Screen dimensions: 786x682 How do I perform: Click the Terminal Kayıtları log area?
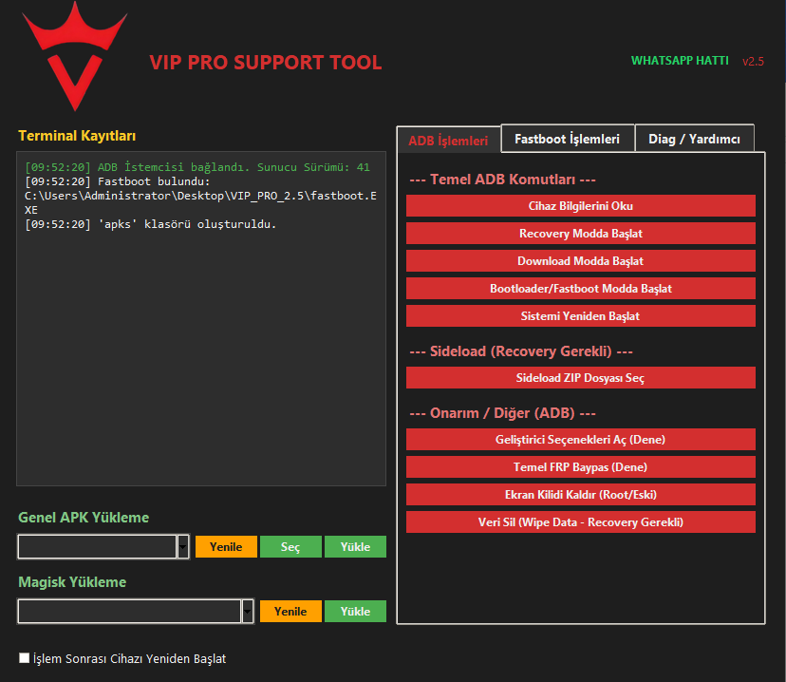pos(201,318)
